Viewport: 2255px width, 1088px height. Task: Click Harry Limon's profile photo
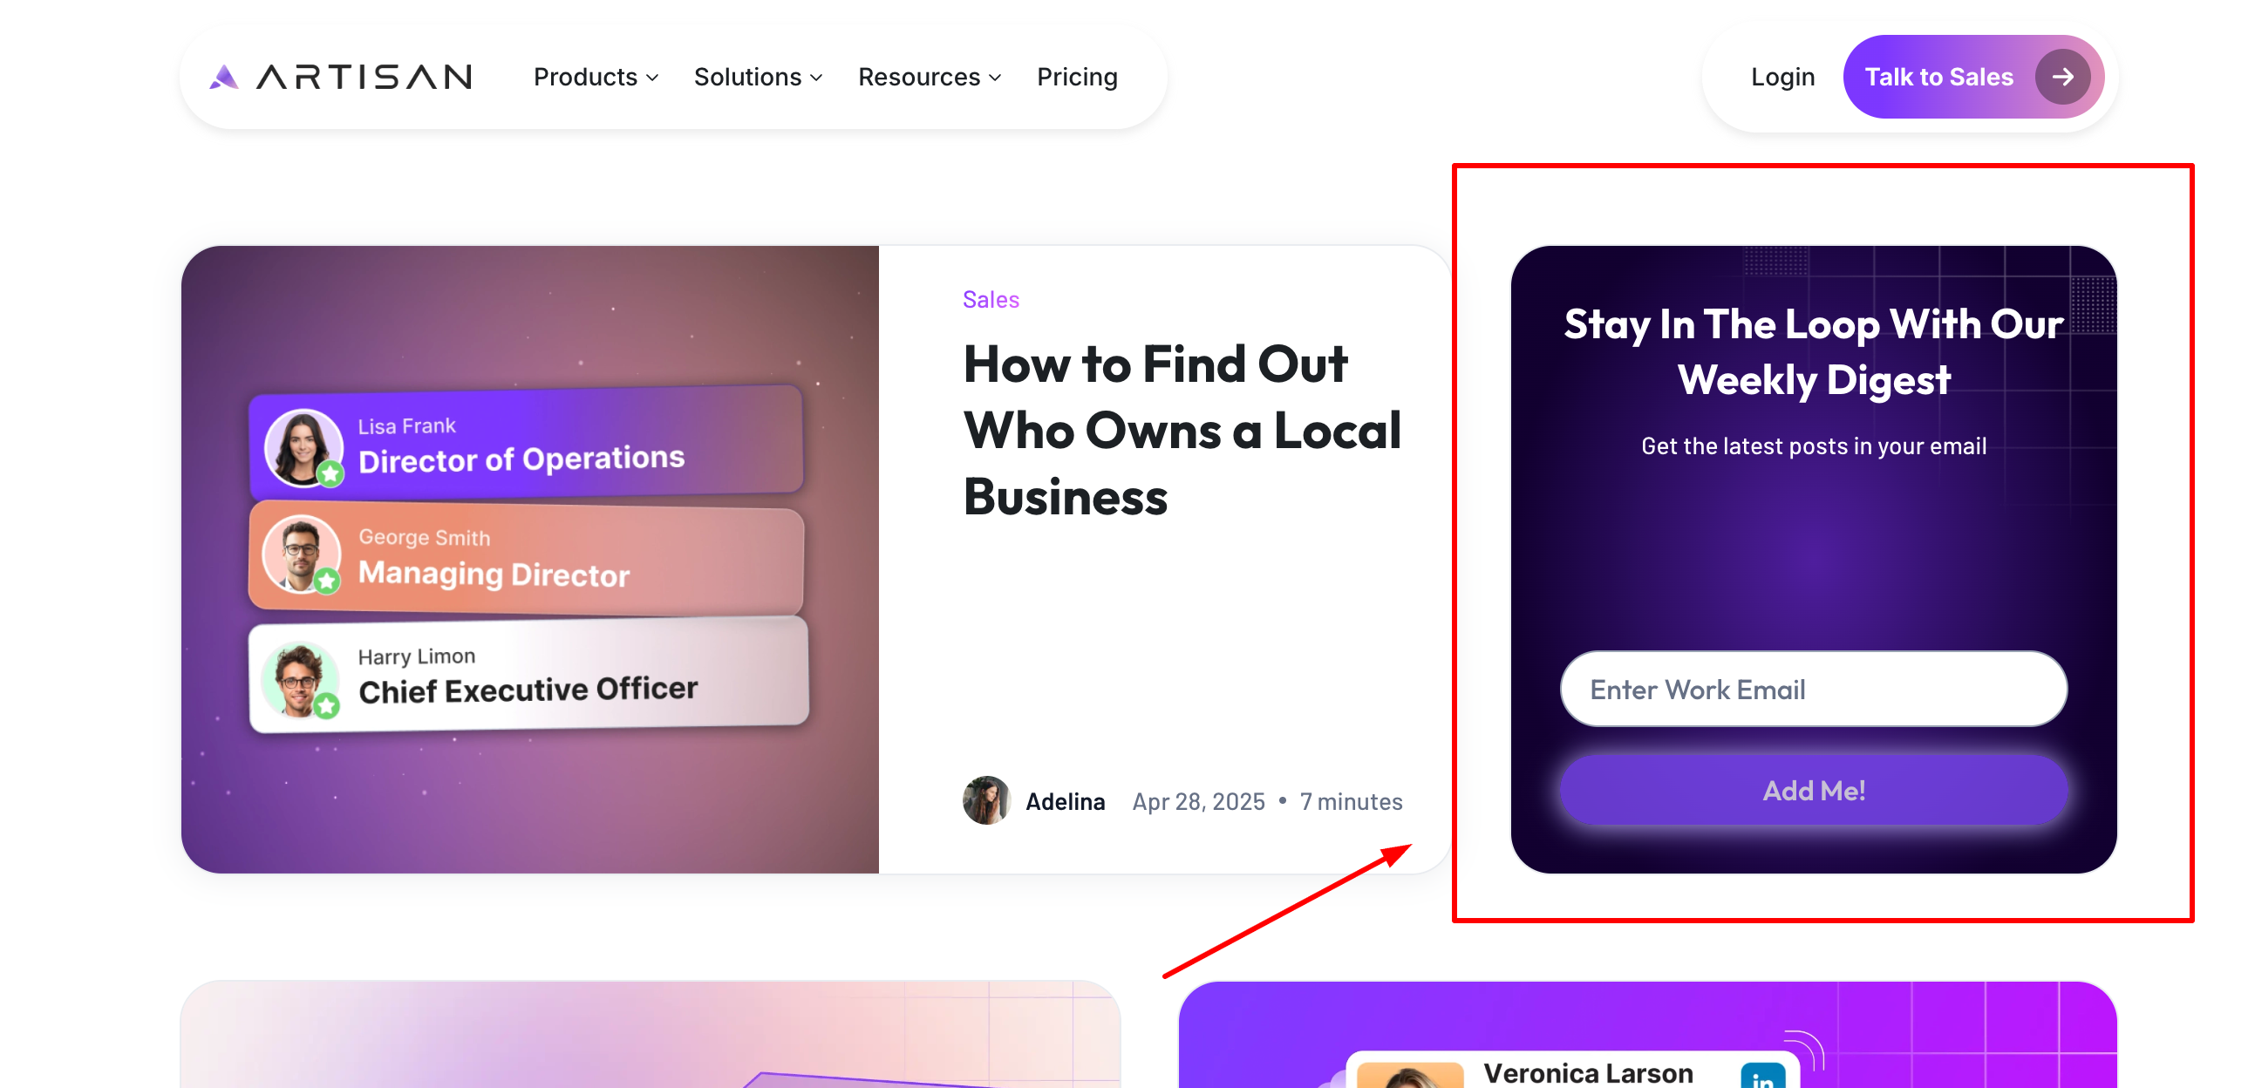tap(300, 680)
